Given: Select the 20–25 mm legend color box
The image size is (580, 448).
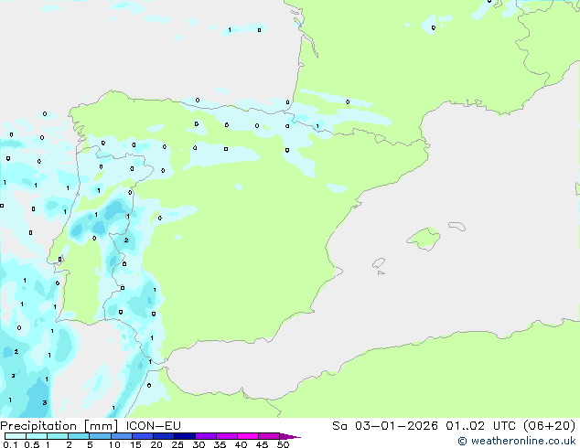Looking at the screenshot, I should click(x=163, y=436).
